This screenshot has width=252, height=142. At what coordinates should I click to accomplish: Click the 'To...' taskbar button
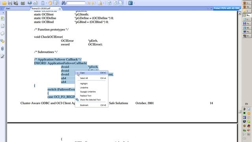click(x=247, y=24)
